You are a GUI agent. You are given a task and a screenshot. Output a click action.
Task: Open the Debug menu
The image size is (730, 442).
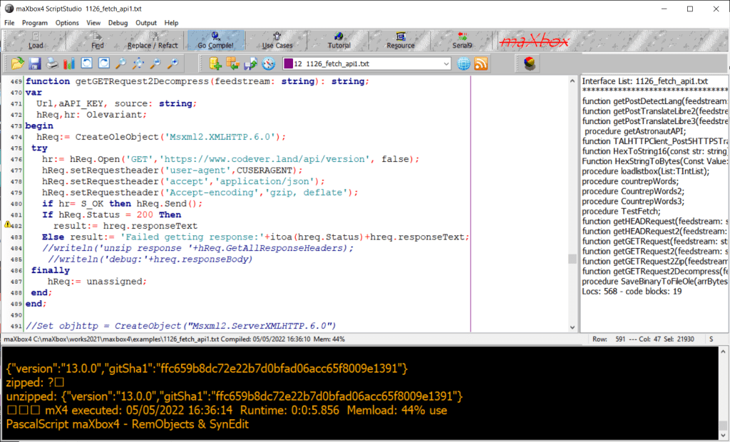(x=118, y=23)
